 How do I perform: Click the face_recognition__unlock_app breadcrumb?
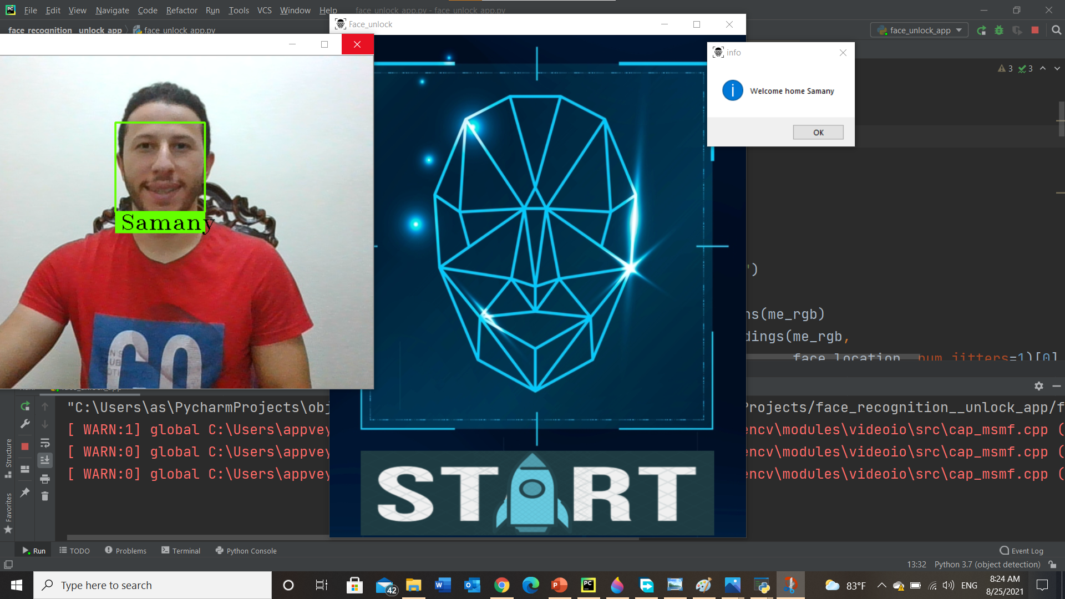(65, 30)
